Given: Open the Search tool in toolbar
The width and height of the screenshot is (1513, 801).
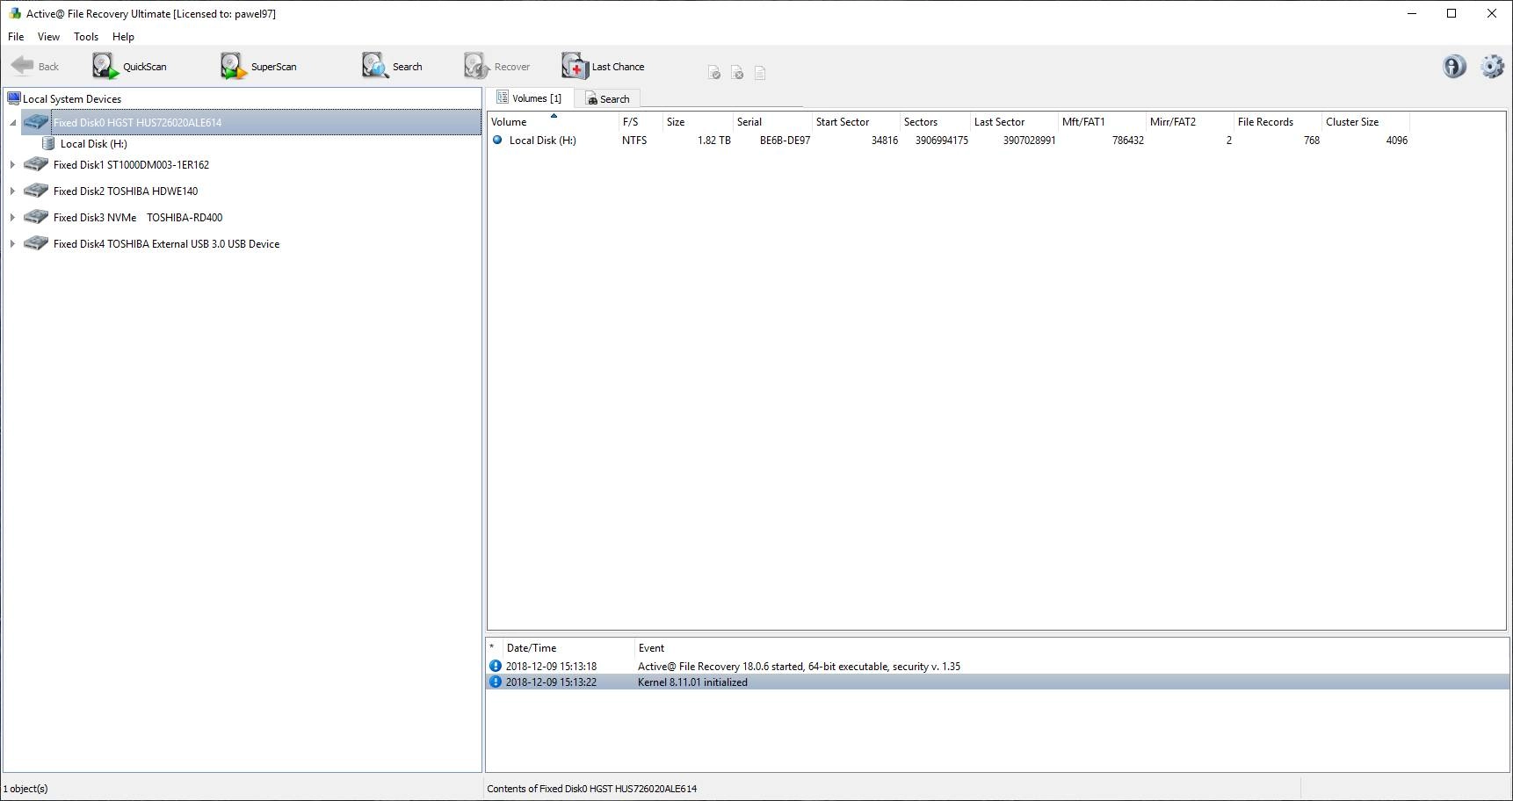Looking at the screenshot, I should click(392, 67).
